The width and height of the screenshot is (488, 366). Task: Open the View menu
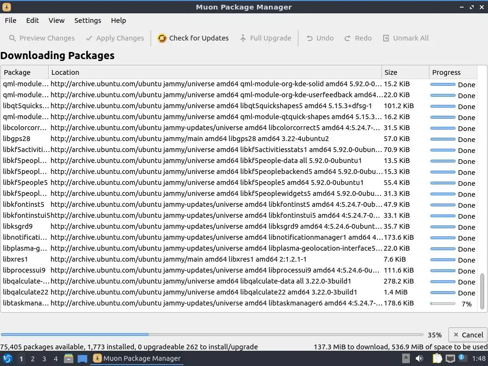click(56, 20)
